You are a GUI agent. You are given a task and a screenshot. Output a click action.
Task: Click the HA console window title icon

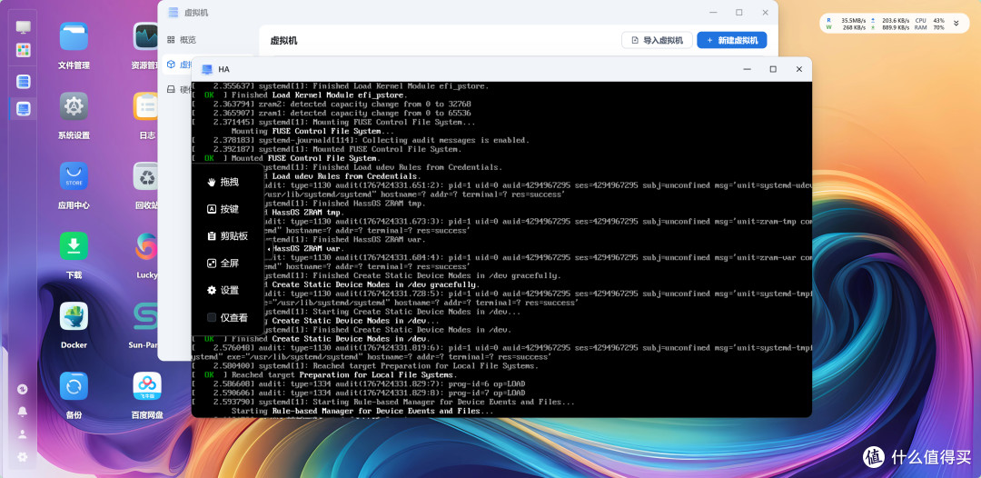pos(206,69)
